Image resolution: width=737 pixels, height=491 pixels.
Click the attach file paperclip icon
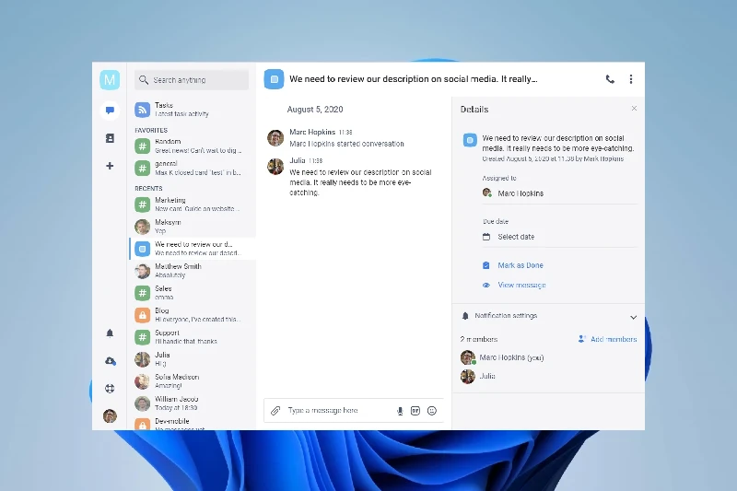point(275,411)
